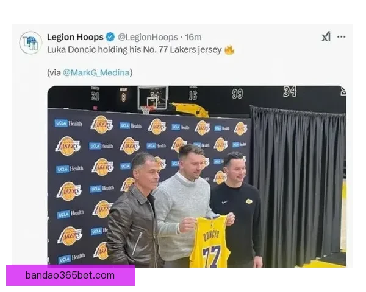Open the Grok explain-post icon
Screen dimensions: 366x292
pos(326,36)
